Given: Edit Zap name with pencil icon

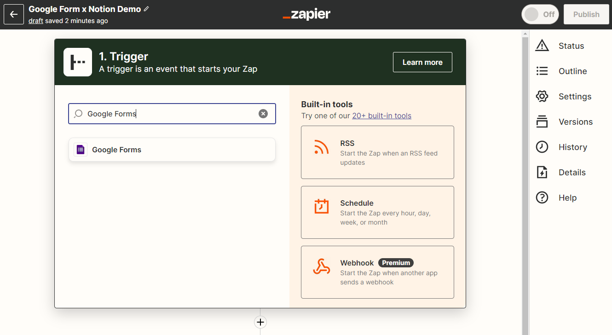Looking at the screenshot, I should (x=146, y=9).
